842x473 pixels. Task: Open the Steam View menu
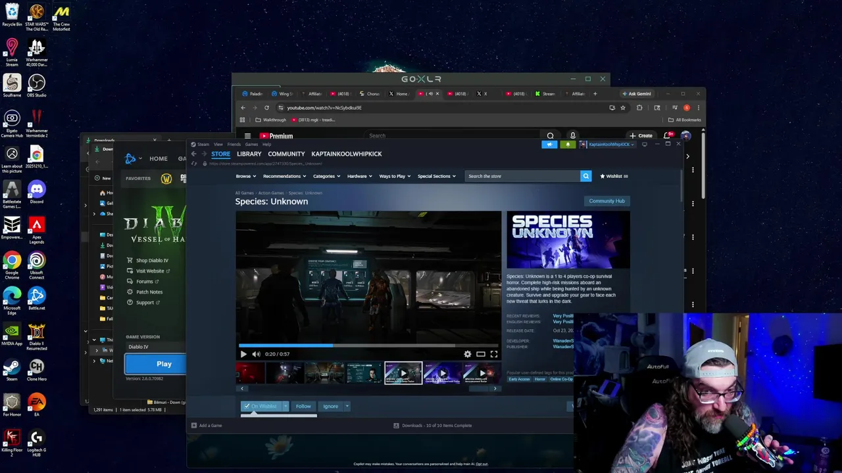[218, 145]
